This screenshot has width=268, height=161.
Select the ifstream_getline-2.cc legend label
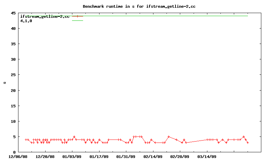(45, 16)
